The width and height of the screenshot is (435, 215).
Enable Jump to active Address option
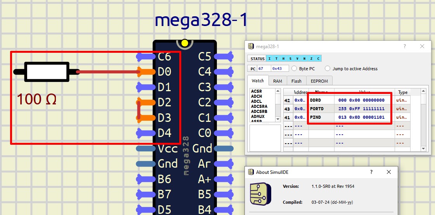tap(328, 69)
